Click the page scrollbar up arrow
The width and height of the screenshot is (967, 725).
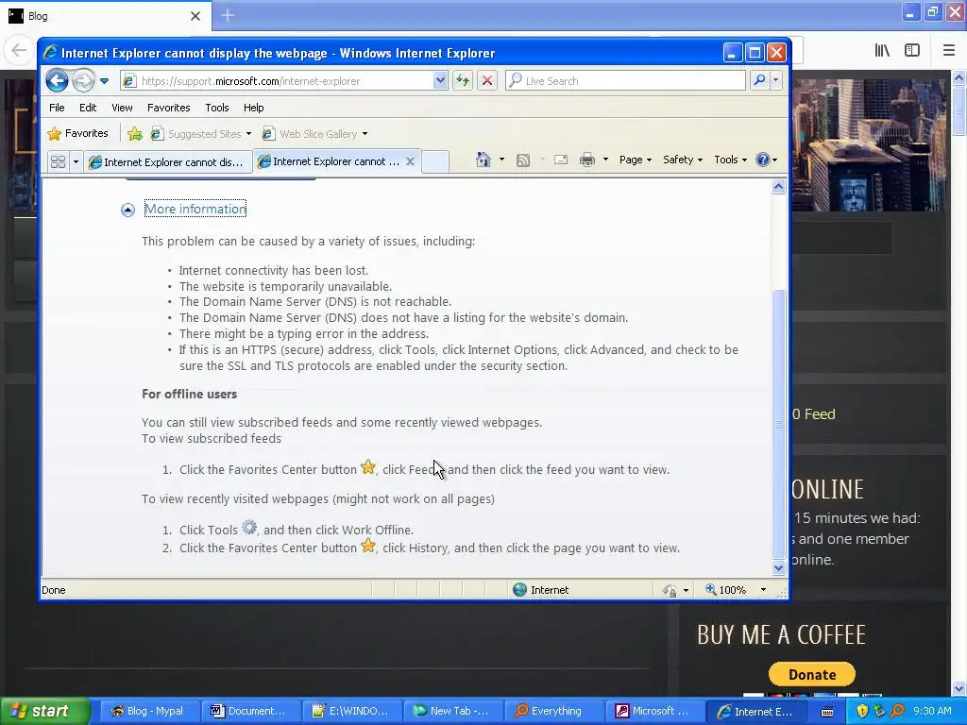[x=778, y=187]
